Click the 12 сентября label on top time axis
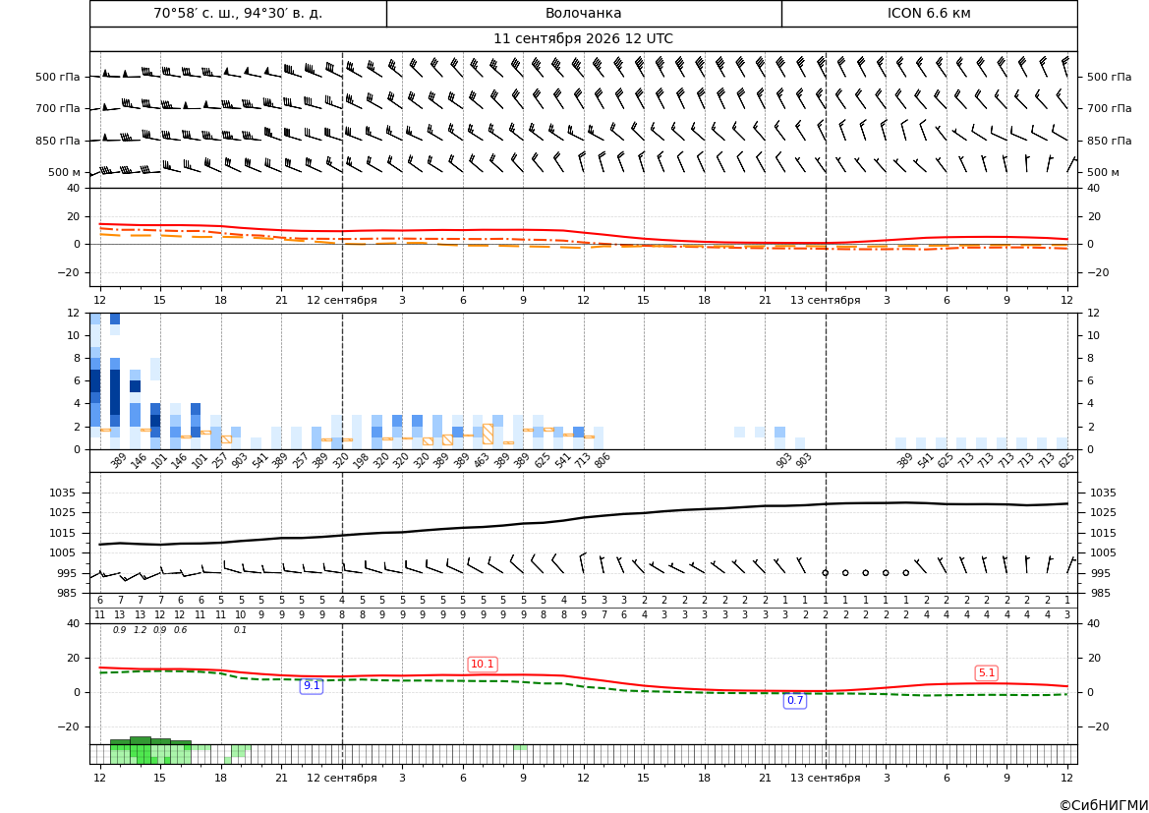This screenshot has width=1149, height=813. [x=341, y=300]
